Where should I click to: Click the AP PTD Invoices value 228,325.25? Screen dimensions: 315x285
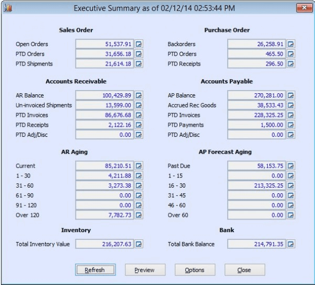point(257,115)
